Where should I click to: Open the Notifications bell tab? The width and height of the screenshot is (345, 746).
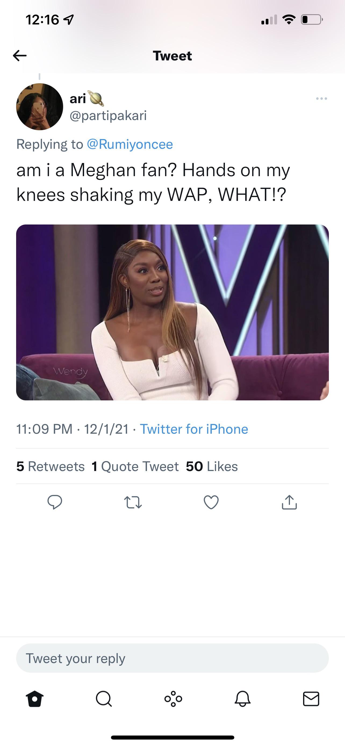pos(242,699)
